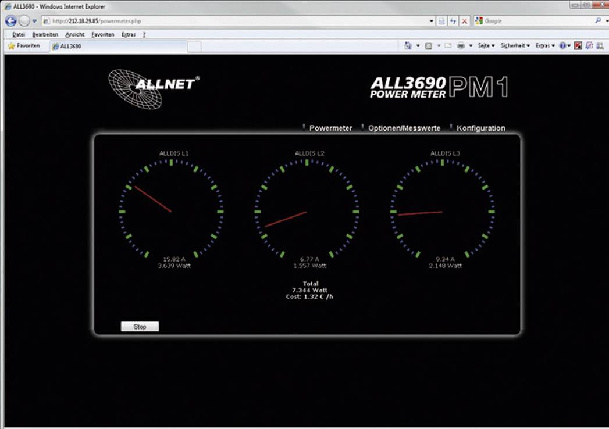The width and height of the screenshot is (609, 429).
Task: Open the Seite dropdown menu
Action: [486, 46]
